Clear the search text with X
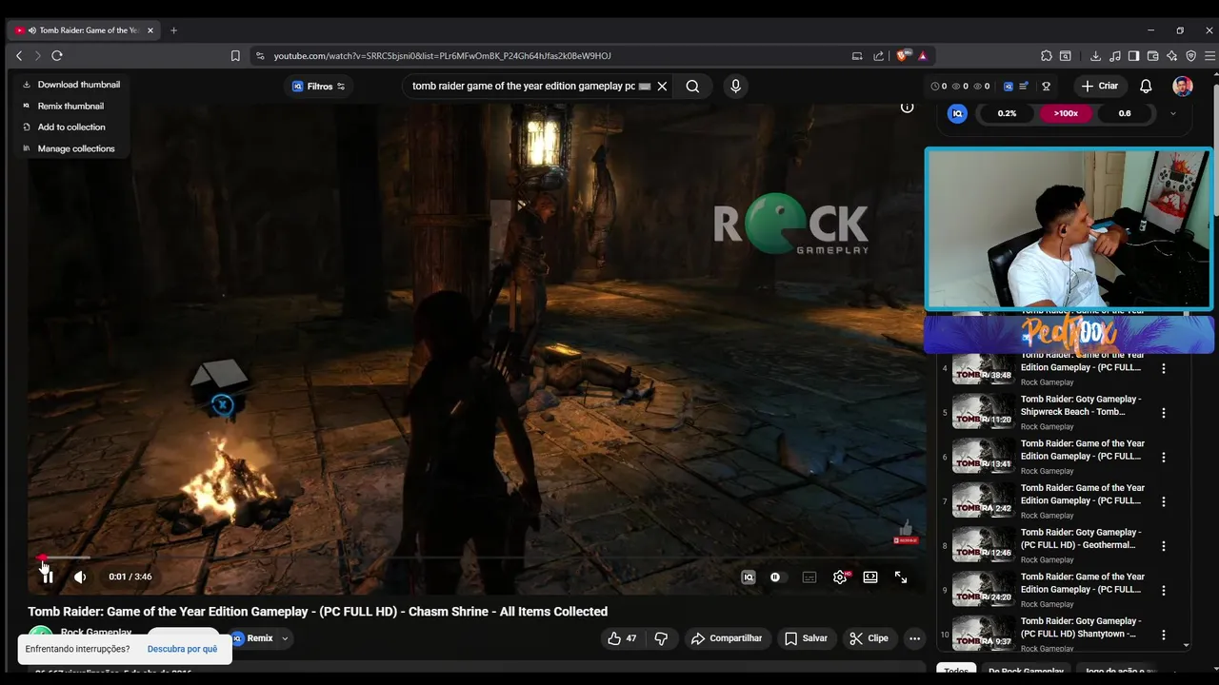The width and height of the screenshot is (1219, 685). [662, 86]
